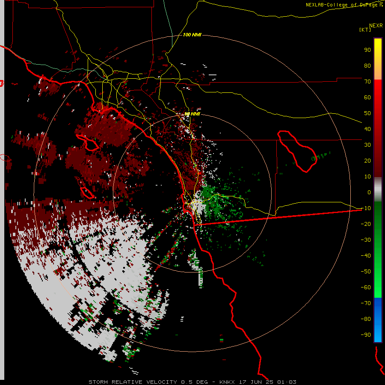The width and height of the screenshot is (385, 385).
Task: Select the positive 10 scale value
Action: pyautogui.click(x=367, y=177)
